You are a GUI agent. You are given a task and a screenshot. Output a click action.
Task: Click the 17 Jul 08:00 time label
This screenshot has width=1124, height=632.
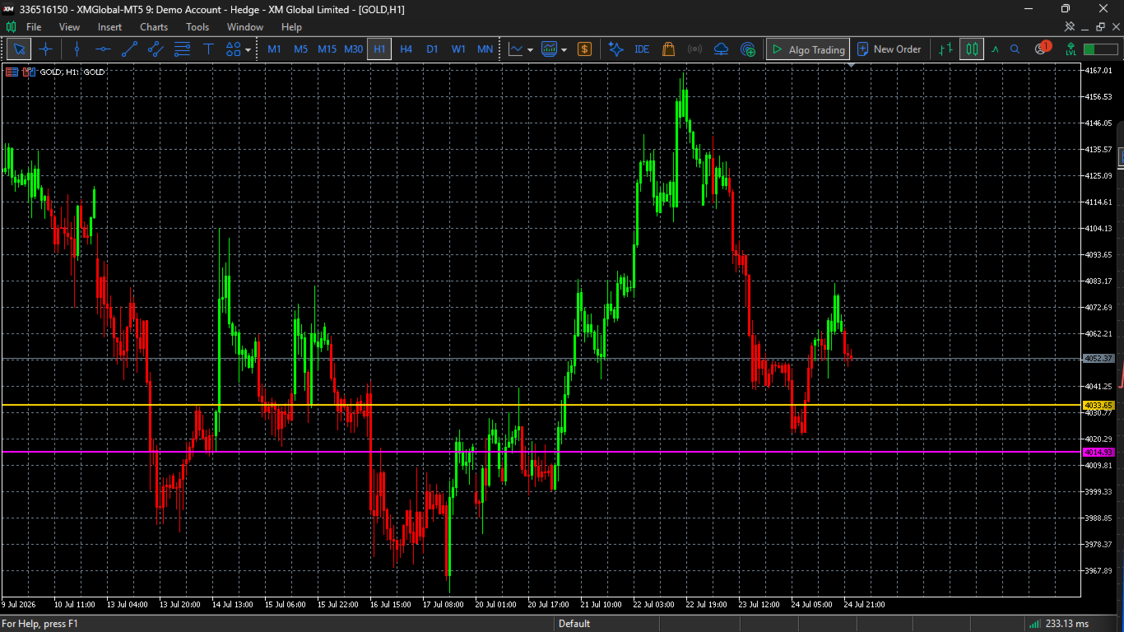click(x=443, y=605)
